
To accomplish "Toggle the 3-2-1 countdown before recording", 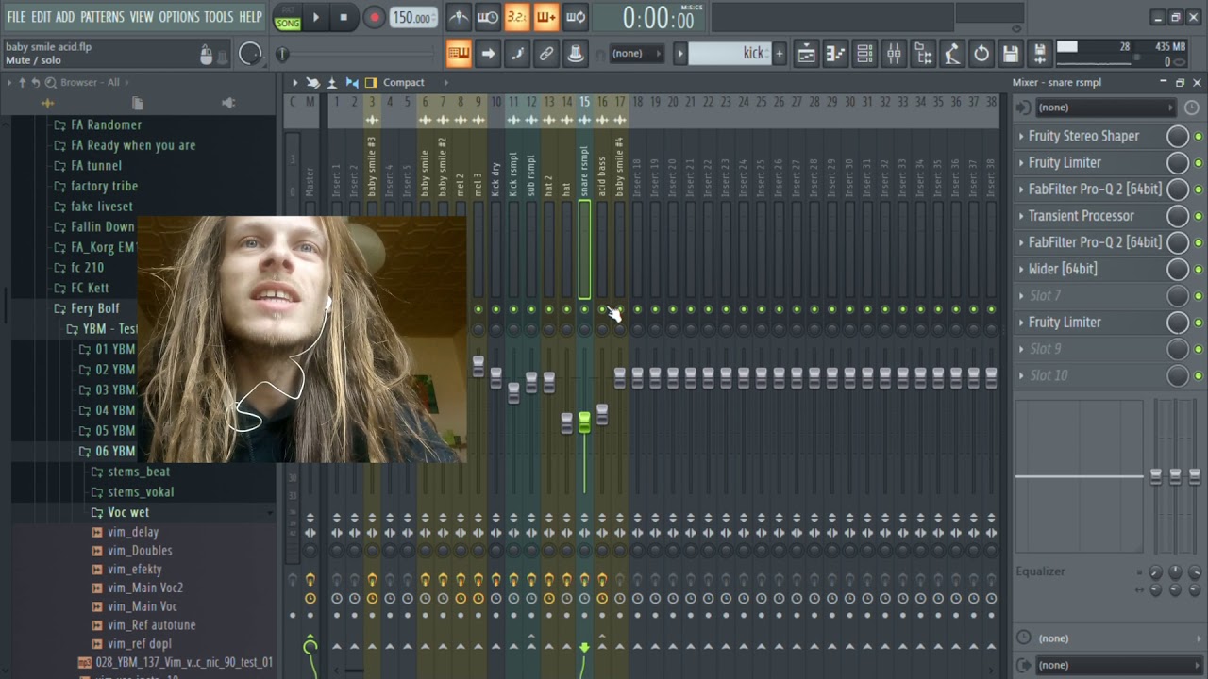I will pos(517,17).
